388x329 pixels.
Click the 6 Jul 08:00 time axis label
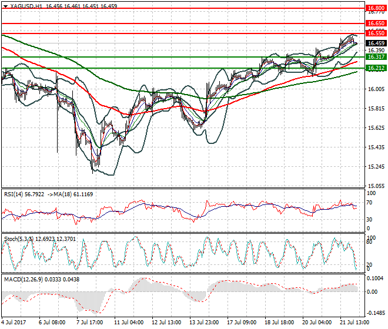coord(52,323)
